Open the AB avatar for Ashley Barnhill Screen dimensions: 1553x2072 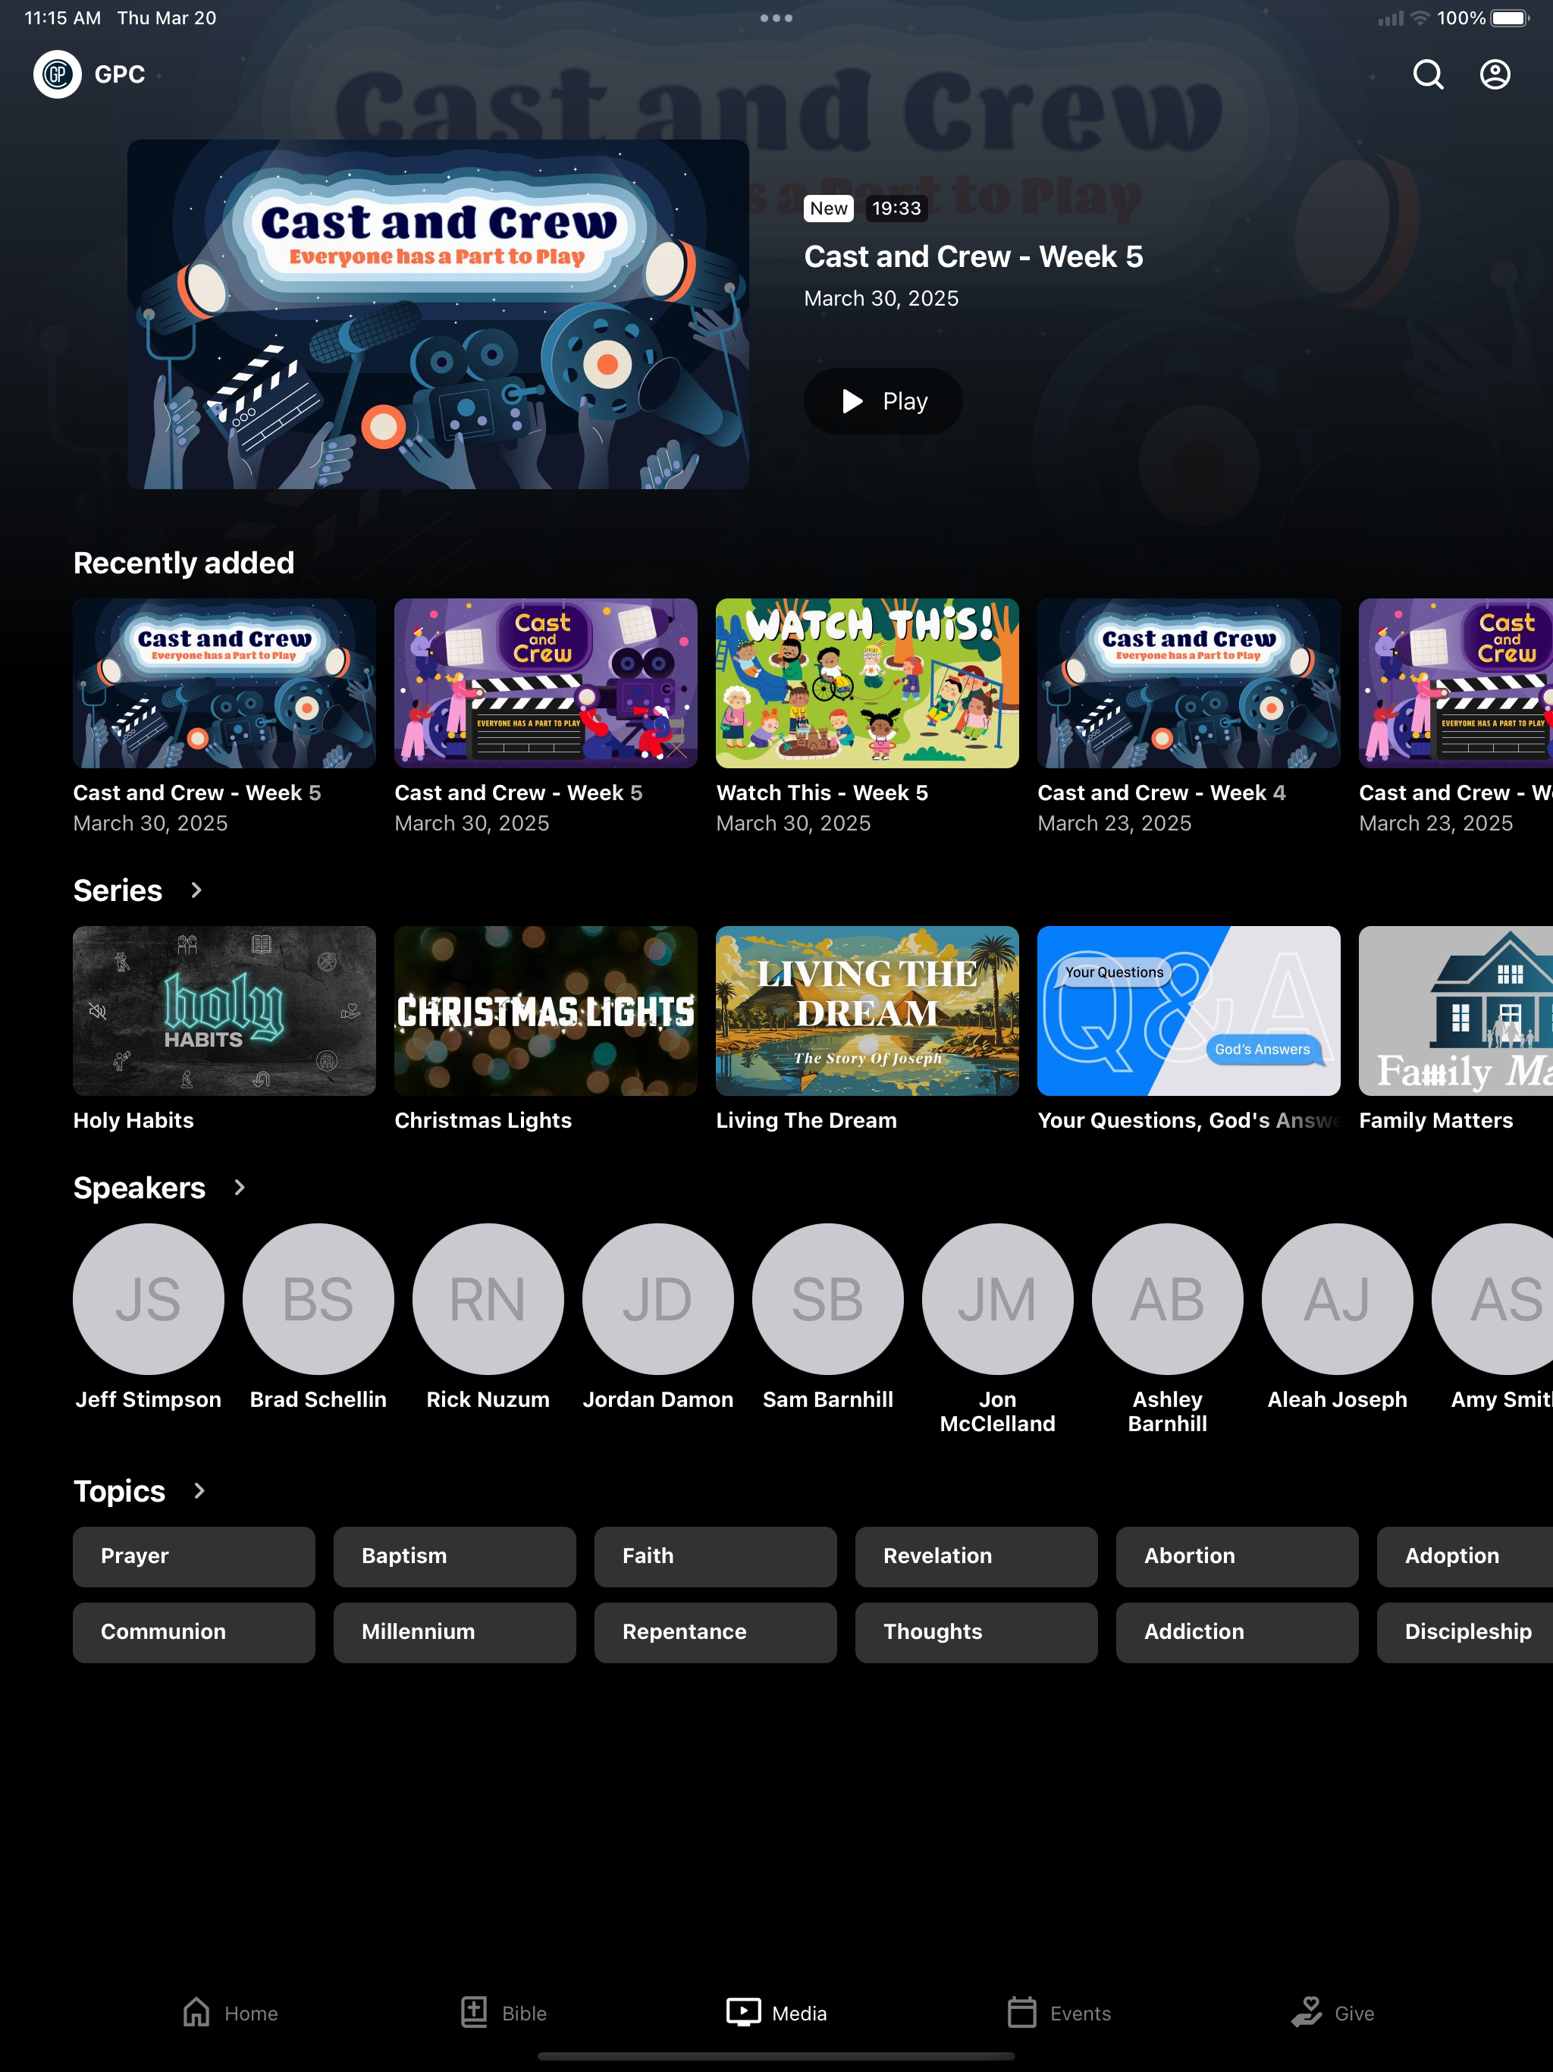pyautogui.click(x=1167, y=1298)
